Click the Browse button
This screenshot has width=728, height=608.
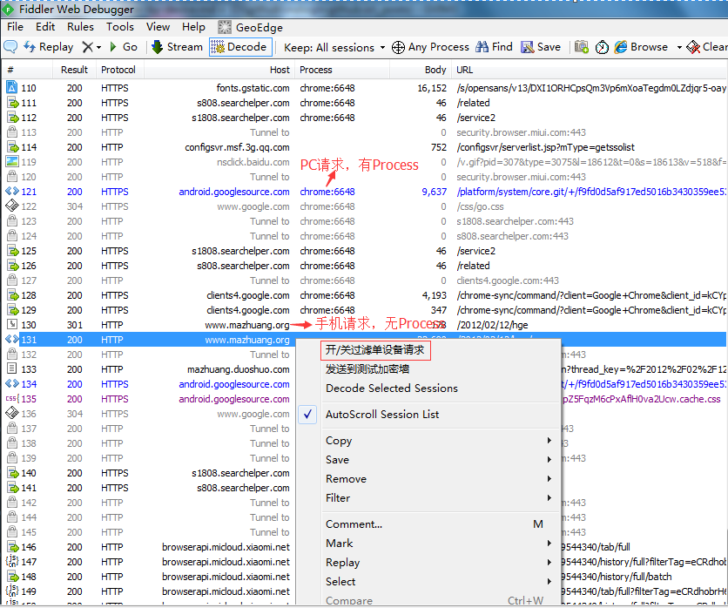(x=642, y=47)
